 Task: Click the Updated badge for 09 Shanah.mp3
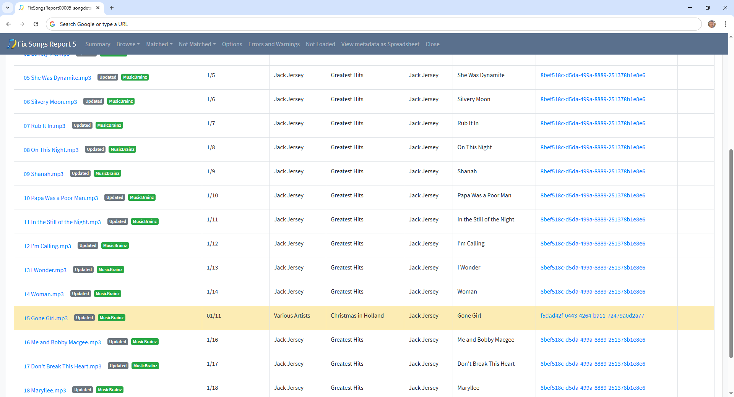click(80, 173)
